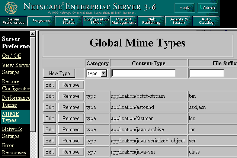The height and width of the screenshot is (158, 237).
Task: Remove the application/java-serialized-object entry
Action: (x=71, y=141)
